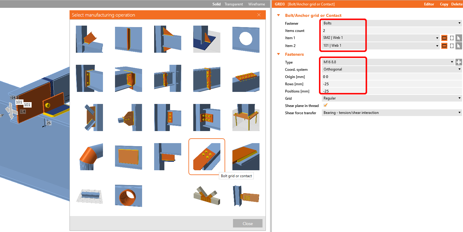
Task: Click the pointer pick icon for Item 1
Action: tap(458, 38)
